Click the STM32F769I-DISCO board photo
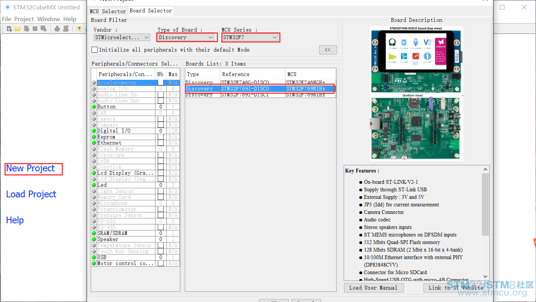The image size is (536, 302). (x=416, y=93)
